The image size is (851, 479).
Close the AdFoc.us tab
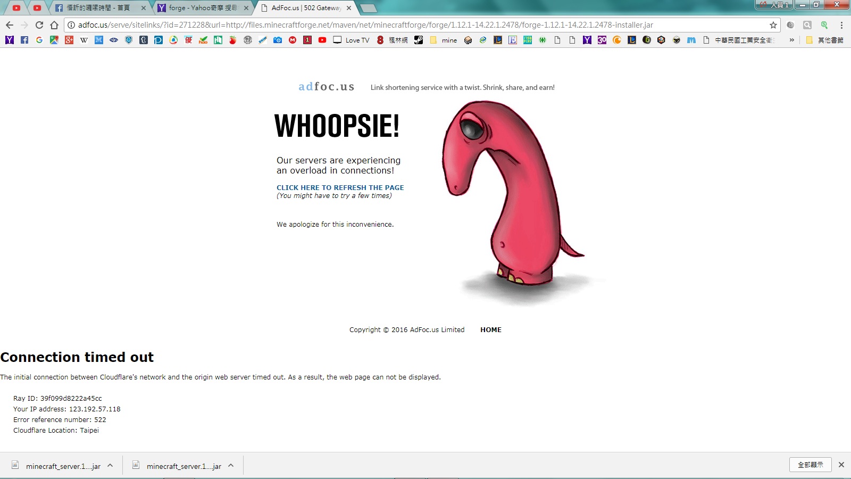(349, 8)
